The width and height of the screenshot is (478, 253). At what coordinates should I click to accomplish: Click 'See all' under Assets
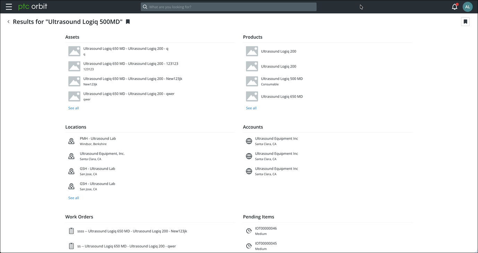tap(74, 108)
